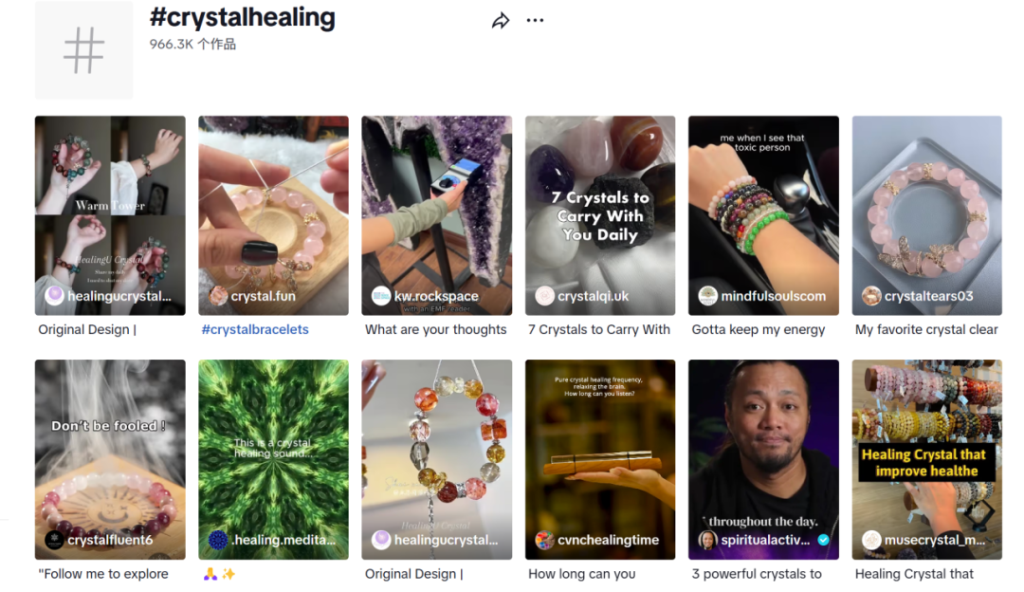Image resolution: width=1024 pixels, height=592 pixels.
Task: Click the "Gotta keep my energy" caption
Action: tap(759, 330)
